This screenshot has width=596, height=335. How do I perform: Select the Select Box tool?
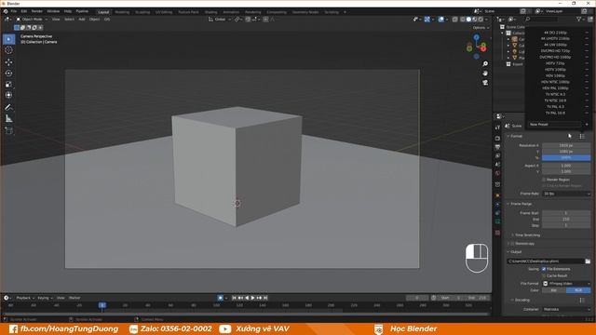point(8,39)
